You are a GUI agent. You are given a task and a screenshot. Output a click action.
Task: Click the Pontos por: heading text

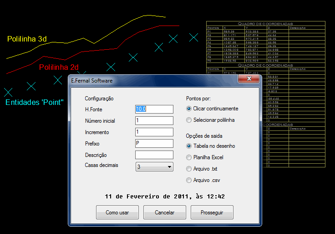(198, 99)
